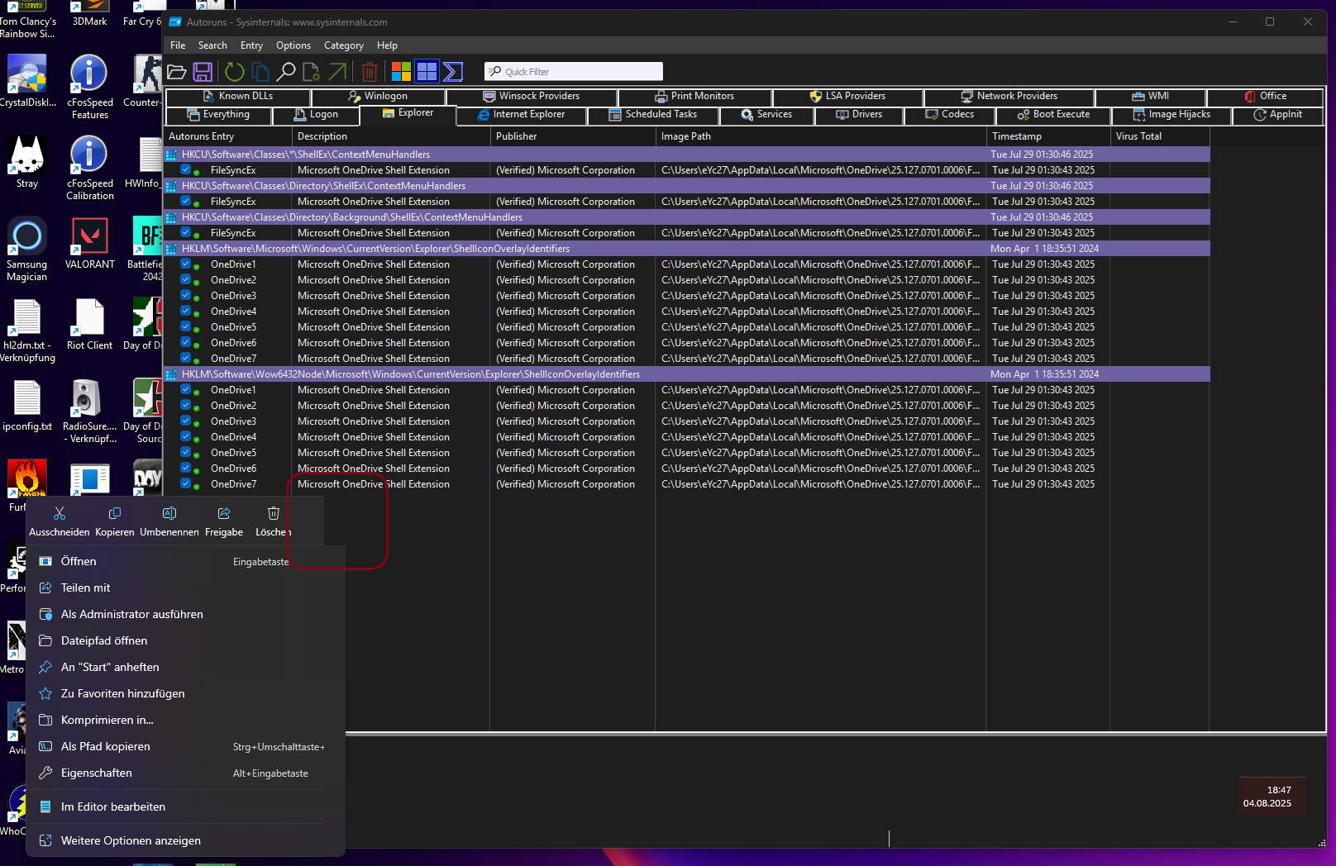Select the 3DMark desktop shortcut
The height and width of the screenshot is (866, 1336).
pos(89,14)
